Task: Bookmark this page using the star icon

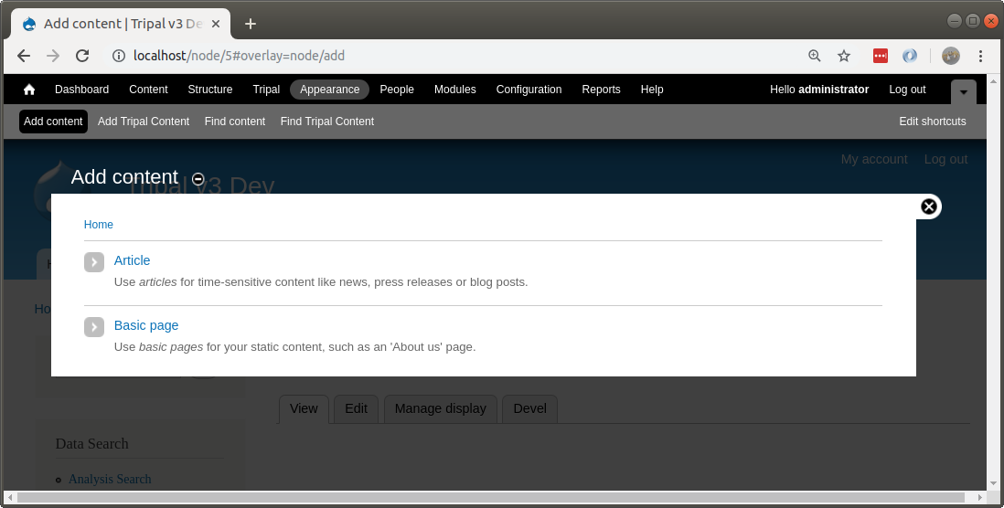Action: 844,56
